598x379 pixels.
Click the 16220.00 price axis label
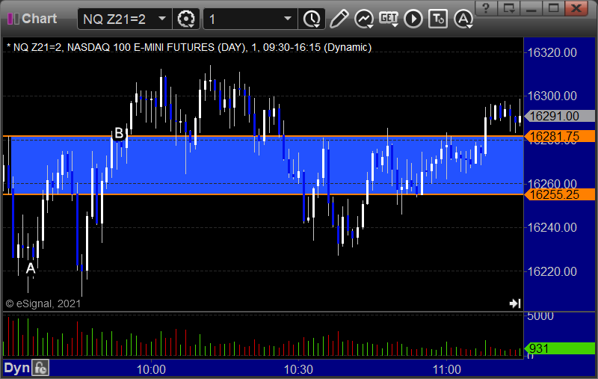(x=552, y=271)
